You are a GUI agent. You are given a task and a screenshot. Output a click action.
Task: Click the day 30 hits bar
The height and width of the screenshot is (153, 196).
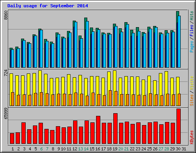point(178,13)
